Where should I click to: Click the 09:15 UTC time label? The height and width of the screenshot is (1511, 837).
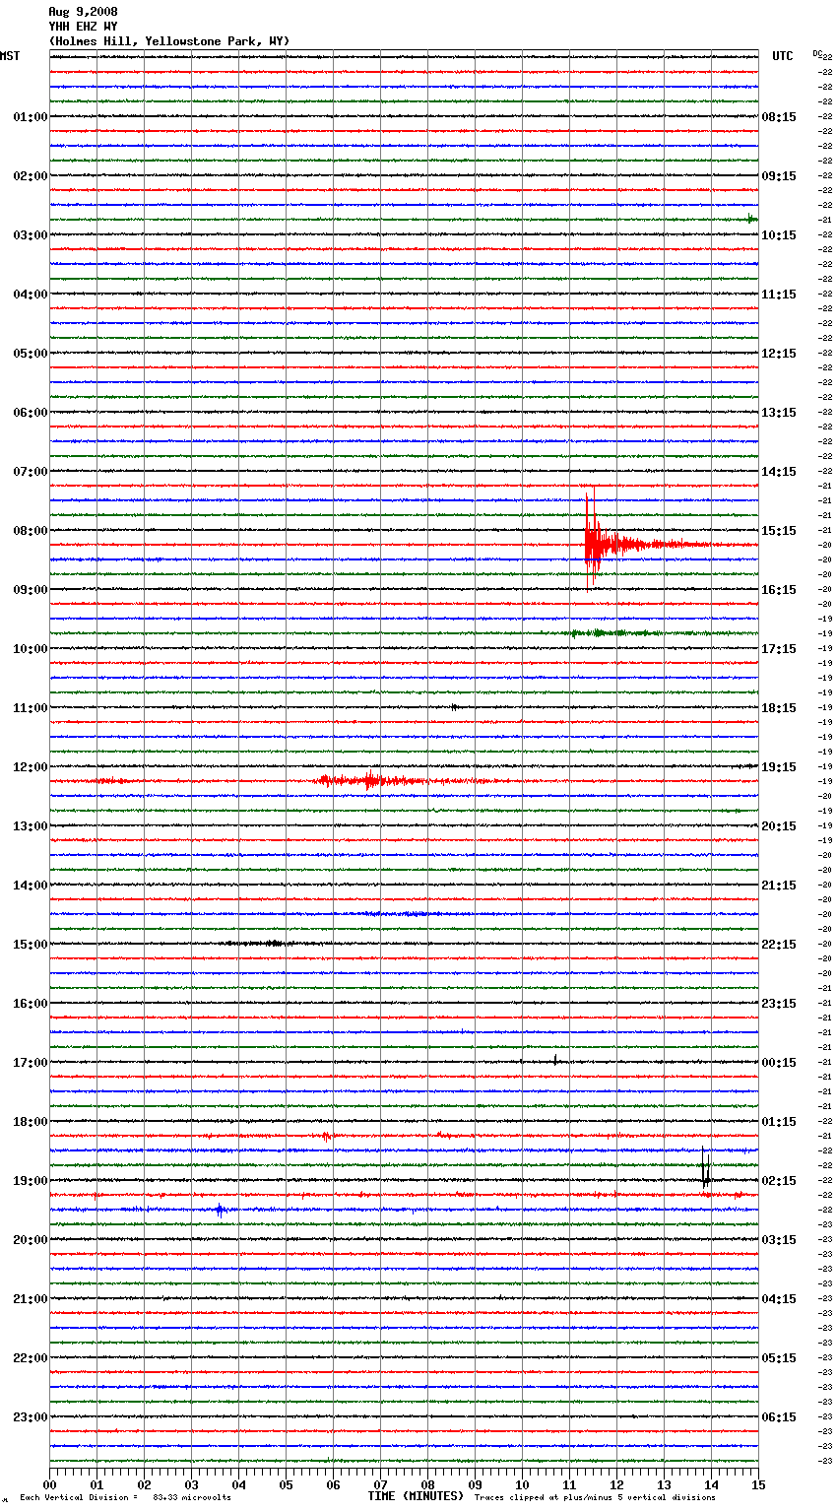[779, 176]
